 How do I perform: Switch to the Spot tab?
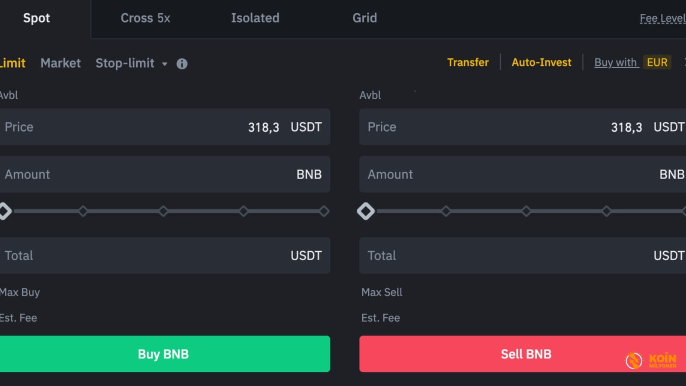[x=36, y=18]
